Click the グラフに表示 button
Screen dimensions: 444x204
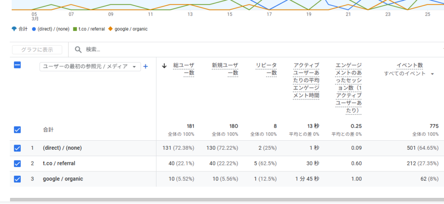(x=37, y=49)
